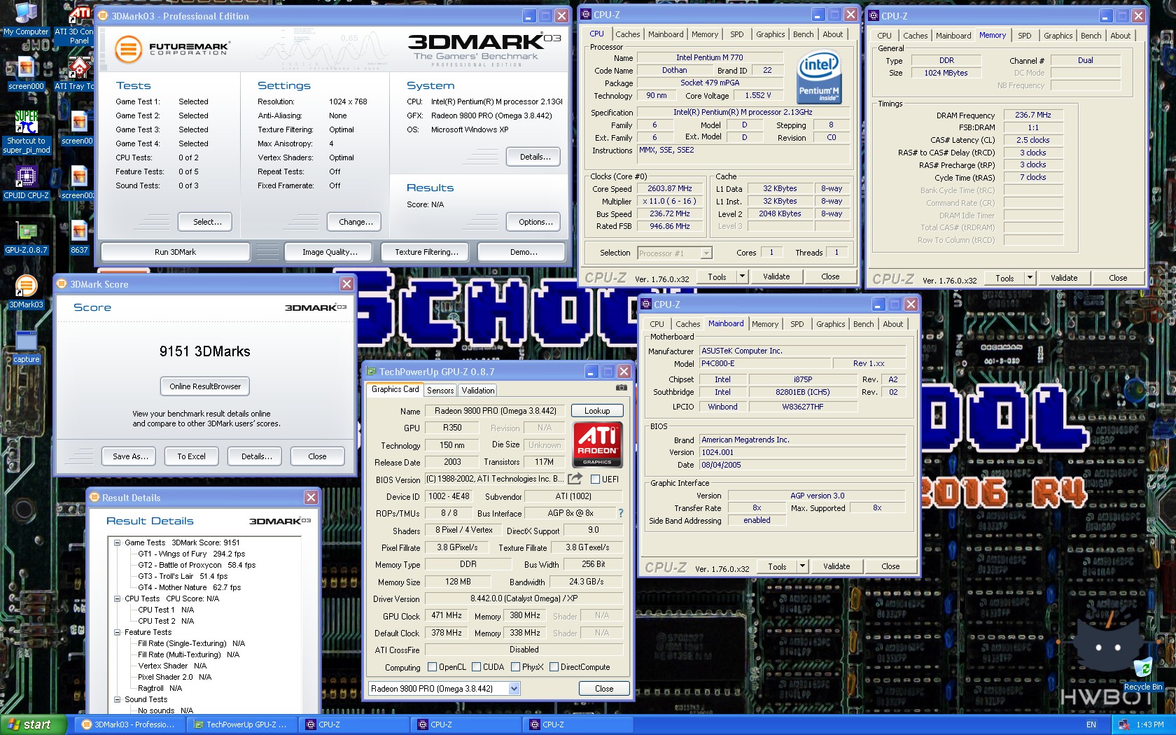This screenshot has width=1176, height=735.
Task: Select Pixel Shader 2.0 result row
Action: pos(174,677)
